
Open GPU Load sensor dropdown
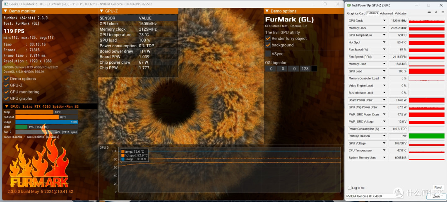tap(384, 71)
